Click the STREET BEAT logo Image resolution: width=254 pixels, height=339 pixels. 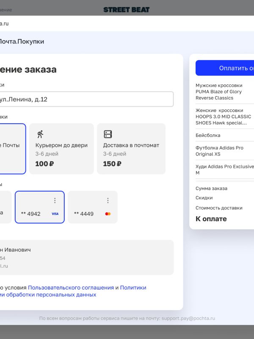coord(126,9)
